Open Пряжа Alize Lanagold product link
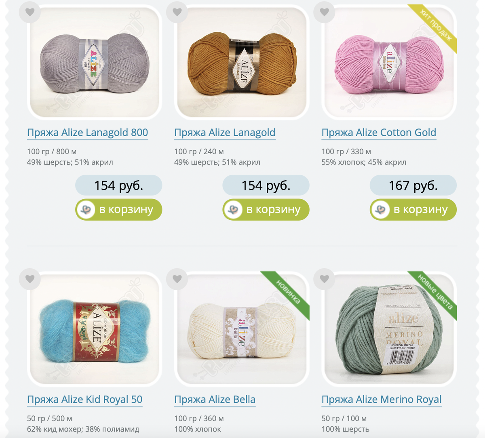The image size is (485, 438). [x=225, y=133]
